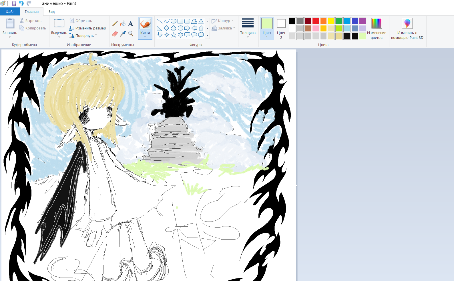Click the Resize image button
This screenshot has width=454, height=281.
(88, 28)
